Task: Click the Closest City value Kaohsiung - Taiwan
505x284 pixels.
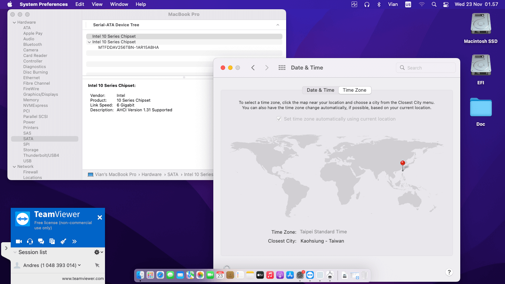Action: 322,241
